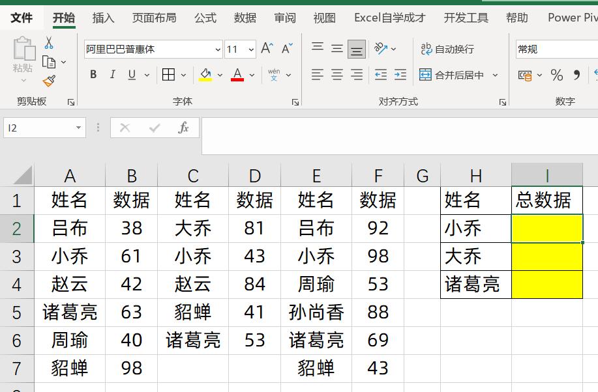Image resolution: width=598 pixels, height=392 pixels.
Task: Click the 合并后居中 merge button
Action: point(453,74)
